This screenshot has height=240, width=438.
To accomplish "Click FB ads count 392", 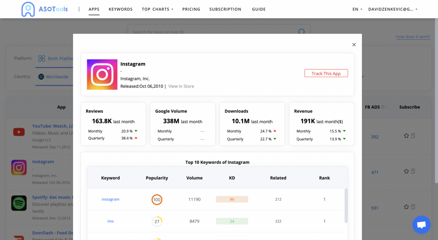I will (375, 137).
